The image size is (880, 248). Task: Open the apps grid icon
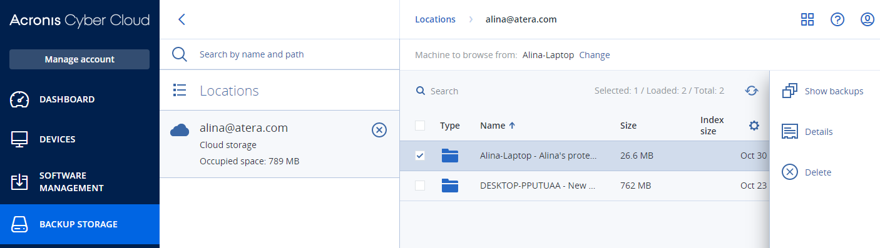pyautogui.click(x=807, y=19)
